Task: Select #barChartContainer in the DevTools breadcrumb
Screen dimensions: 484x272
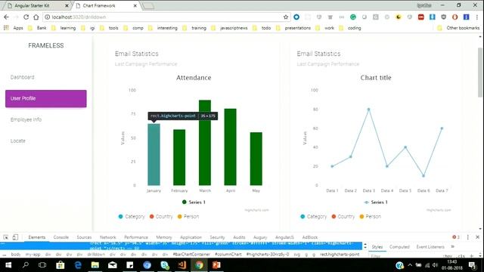Action: tap(191, 255)
